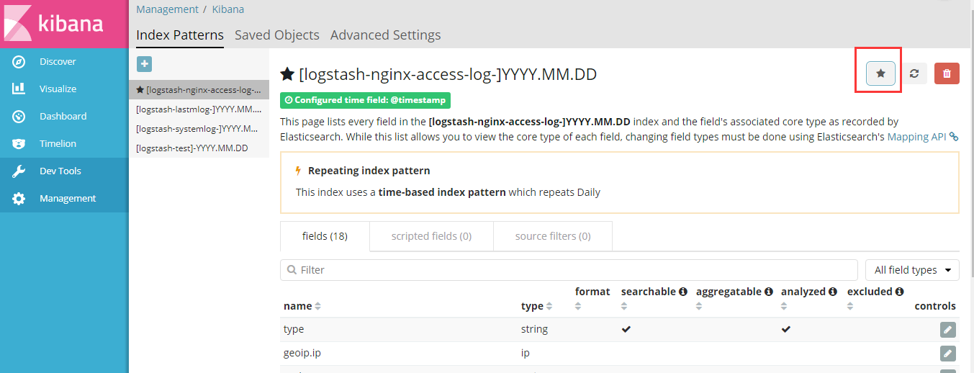Sort the fields by type
Image resolution: width=974 pixels, height=373 pixels.
click(x=549, y=307)
